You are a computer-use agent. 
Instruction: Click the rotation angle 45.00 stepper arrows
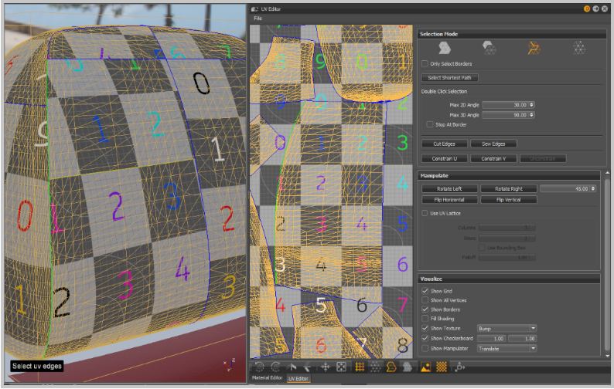(x=593, y=188)
